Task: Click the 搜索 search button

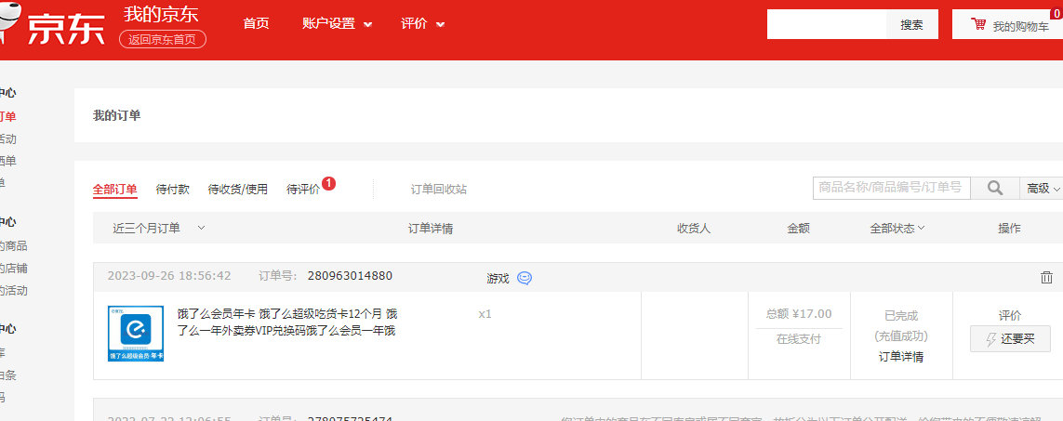Action: pos(911,24)
